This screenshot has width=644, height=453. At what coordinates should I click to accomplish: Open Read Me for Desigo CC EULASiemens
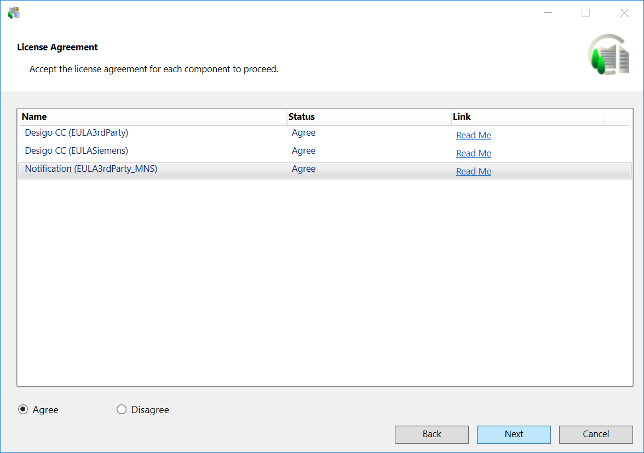[474, 153]
